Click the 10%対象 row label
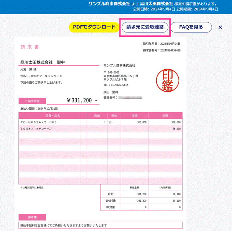 pyautogui.click(x=111, y=201)
